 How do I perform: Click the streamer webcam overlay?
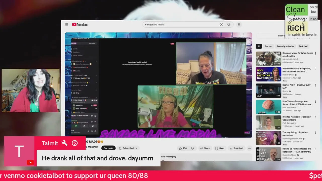[x=31, y=90]
